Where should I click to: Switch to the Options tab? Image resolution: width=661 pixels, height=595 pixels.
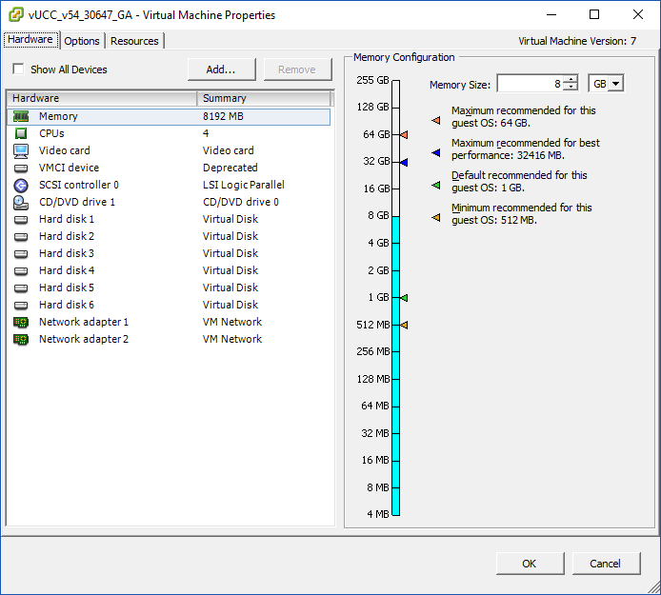click(x=82, y=41)
